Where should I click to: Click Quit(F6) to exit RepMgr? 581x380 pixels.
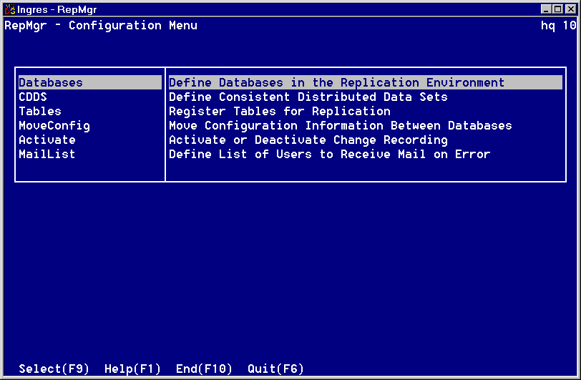coord(275,369)
